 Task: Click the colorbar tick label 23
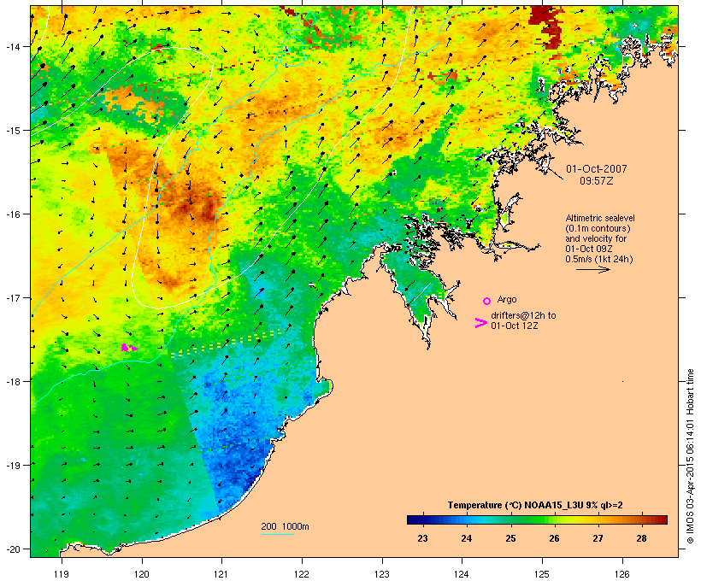[422, 538]
